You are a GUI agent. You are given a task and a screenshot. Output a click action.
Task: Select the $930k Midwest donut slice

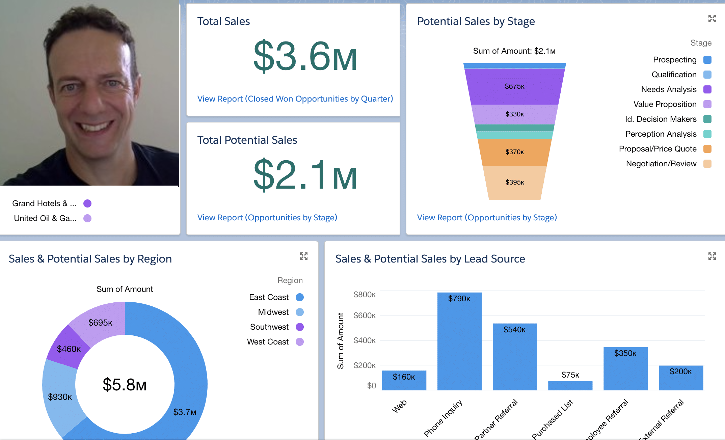tap(60, 397)
